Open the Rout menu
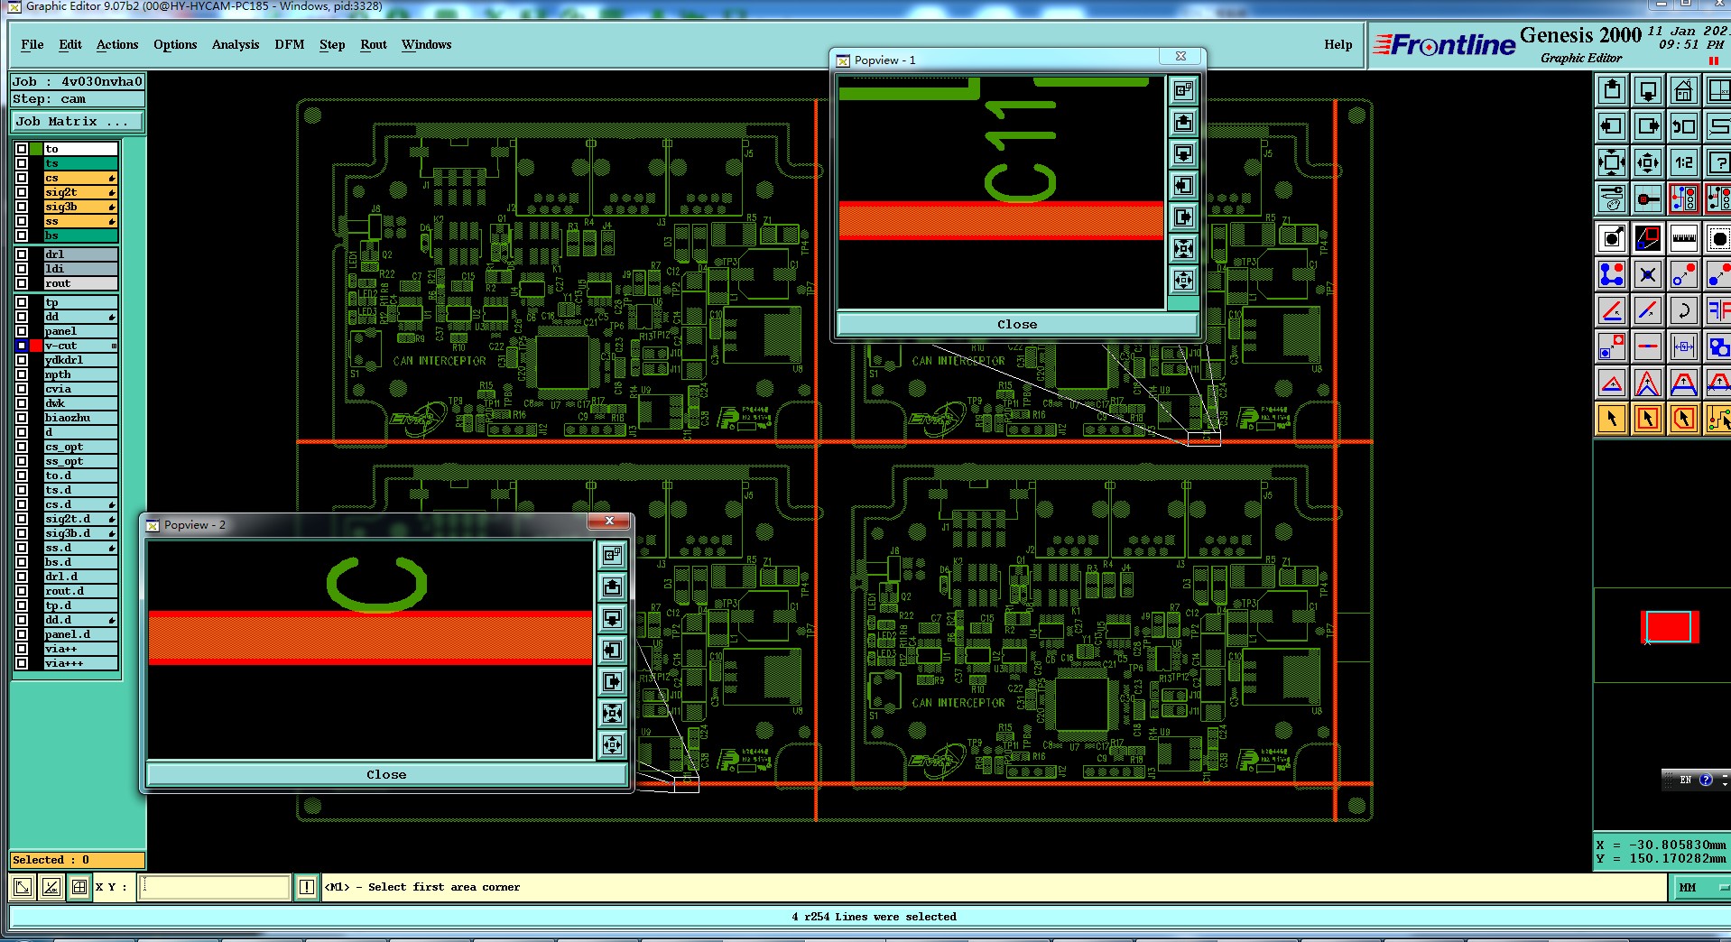1731x942 pixels. pyautogui.click(x=374, y=44)
